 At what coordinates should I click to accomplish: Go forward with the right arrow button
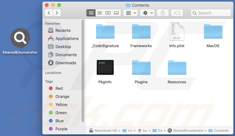tap(57, 13)
